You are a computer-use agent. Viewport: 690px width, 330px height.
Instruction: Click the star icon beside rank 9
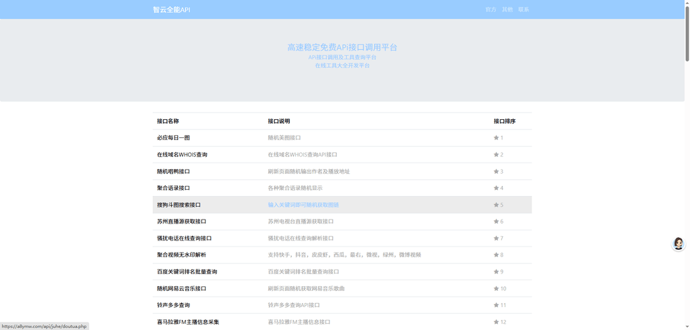click(x=497, y=271)
